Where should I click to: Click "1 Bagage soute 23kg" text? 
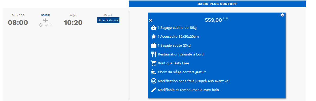click(174, 45)
